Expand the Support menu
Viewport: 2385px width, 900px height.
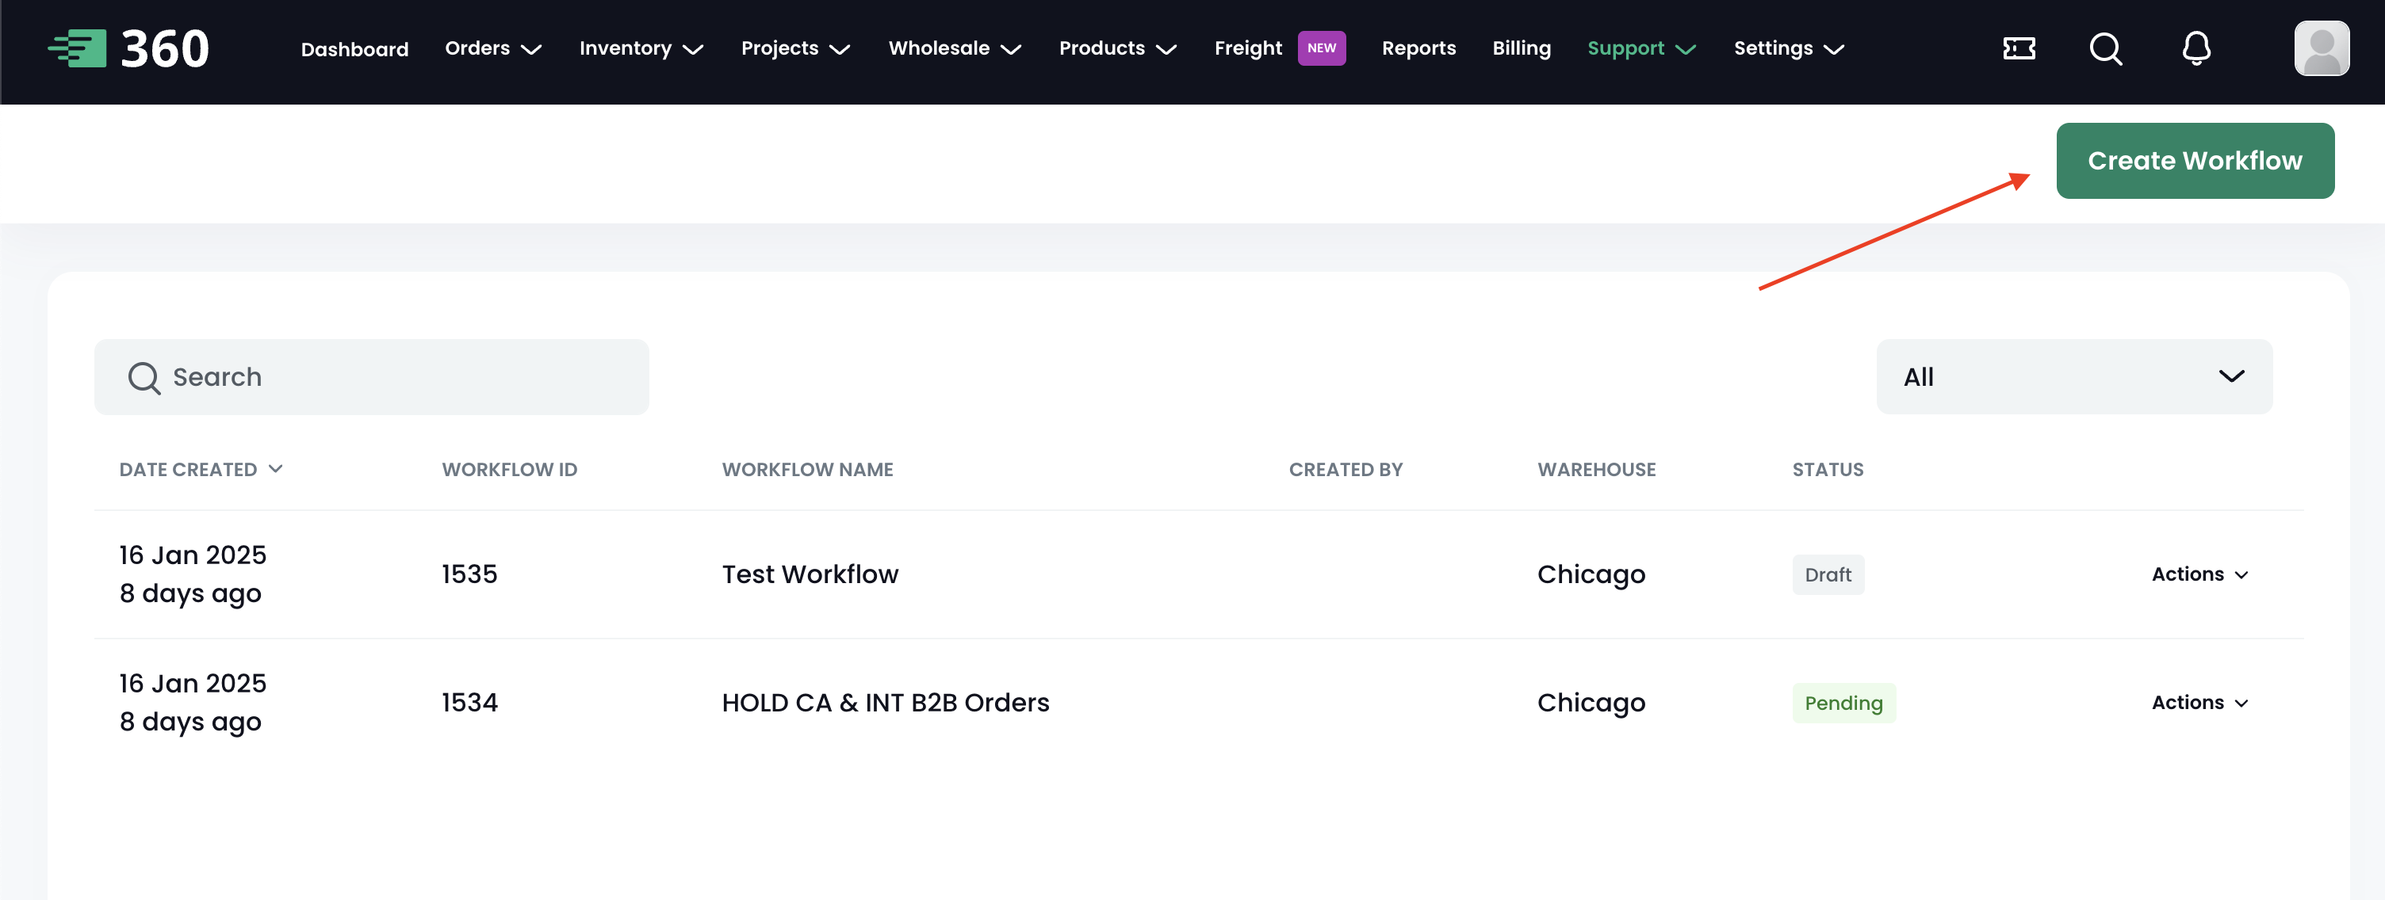click(x=1641, y=48)
